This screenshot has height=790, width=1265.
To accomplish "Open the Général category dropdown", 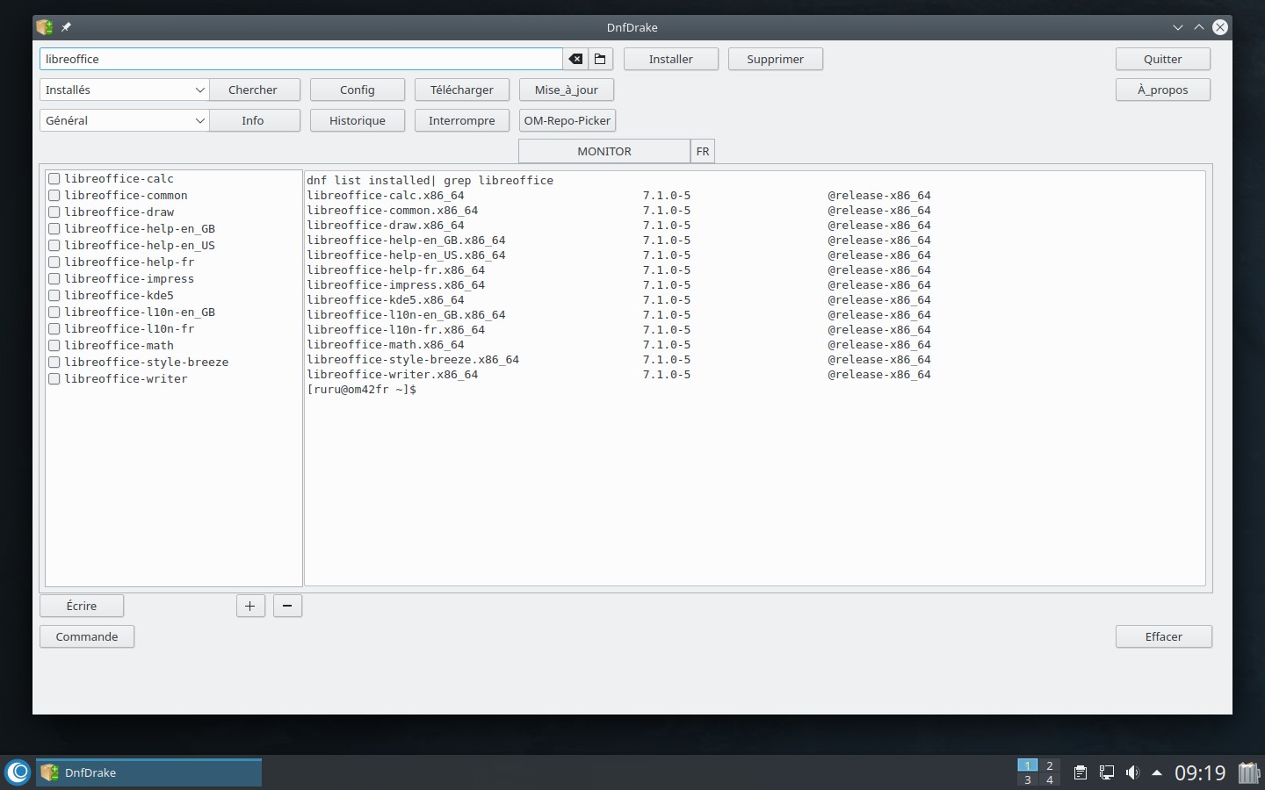I will coord(124,120).
